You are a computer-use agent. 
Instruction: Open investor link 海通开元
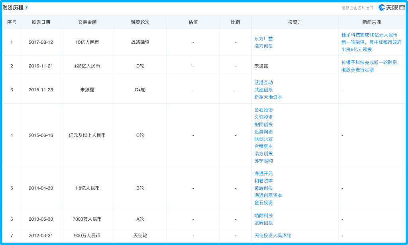(263, 174)
